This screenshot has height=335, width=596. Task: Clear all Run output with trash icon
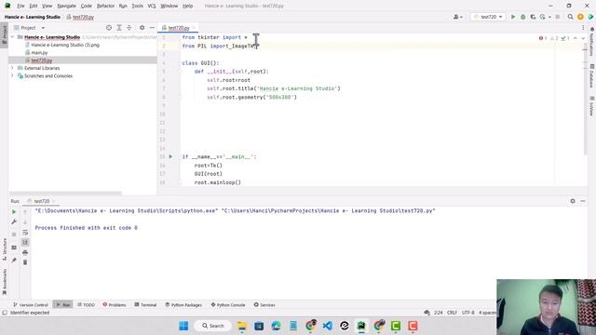[x=25, y=262]
